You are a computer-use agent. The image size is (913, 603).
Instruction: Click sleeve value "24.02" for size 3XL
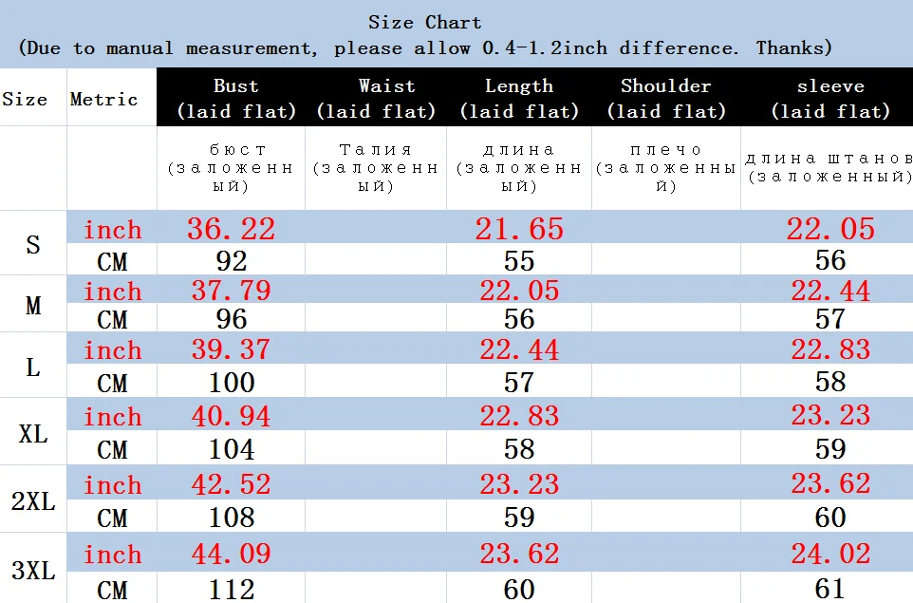(x=830, y=554)
